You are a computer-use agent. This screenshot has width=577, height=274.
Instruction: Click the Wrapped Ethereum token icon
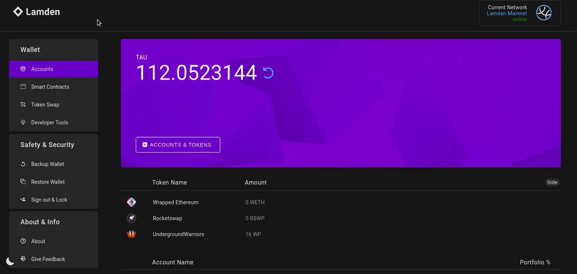(x=131, y=202)
